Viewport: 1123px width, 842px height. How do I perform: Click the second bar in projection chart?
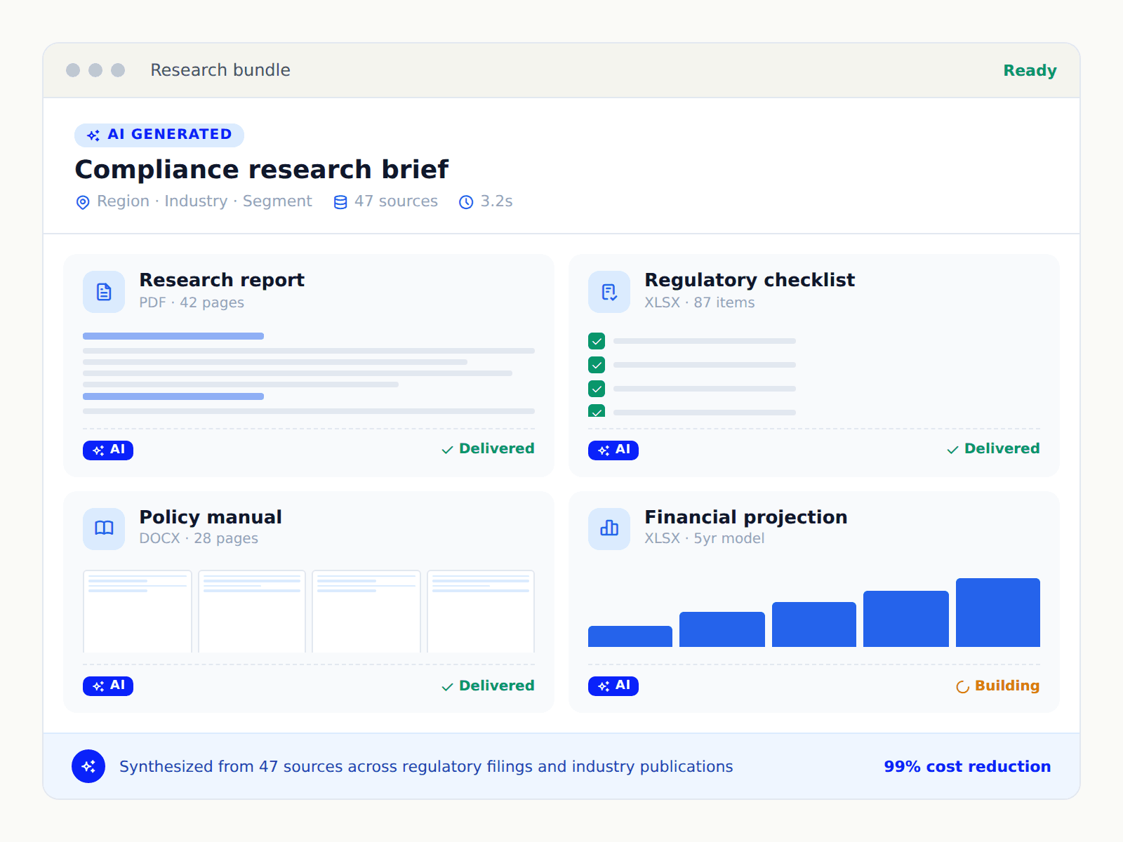722,629
